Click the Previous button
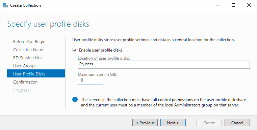 tap(145, 123)
